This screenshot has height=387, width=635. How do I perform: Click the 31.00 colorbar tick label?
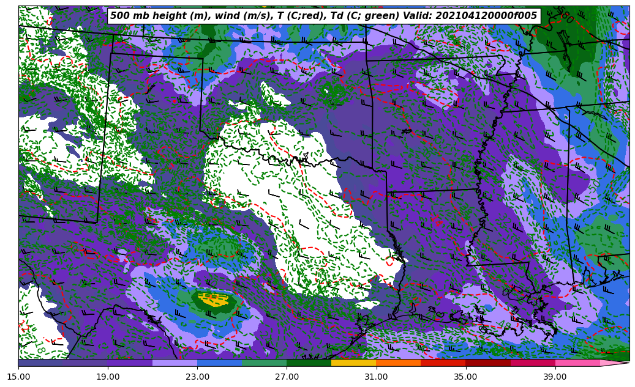point(376,377)
